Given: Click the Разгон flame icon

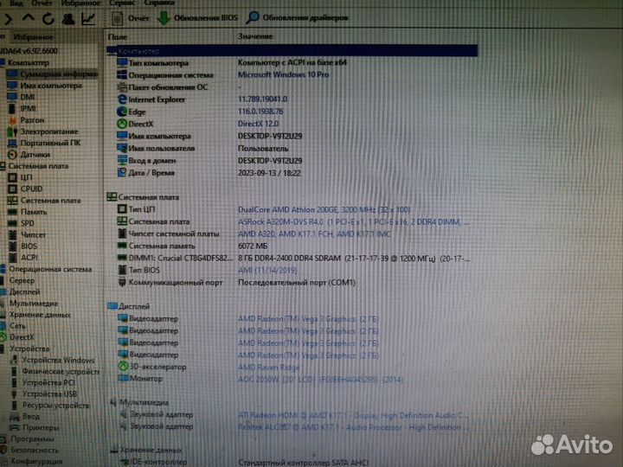Looking at the screenshot, I should [13, 120].
